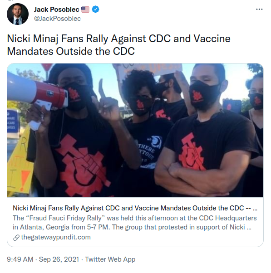Click the yellow protest sign in the photo
This screenshot has width=271, height=273.
coord(20,161)
